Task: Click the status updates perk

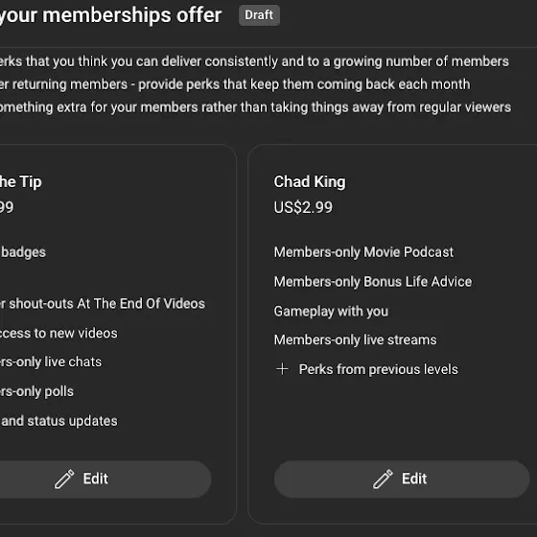Action: [58, 421]
